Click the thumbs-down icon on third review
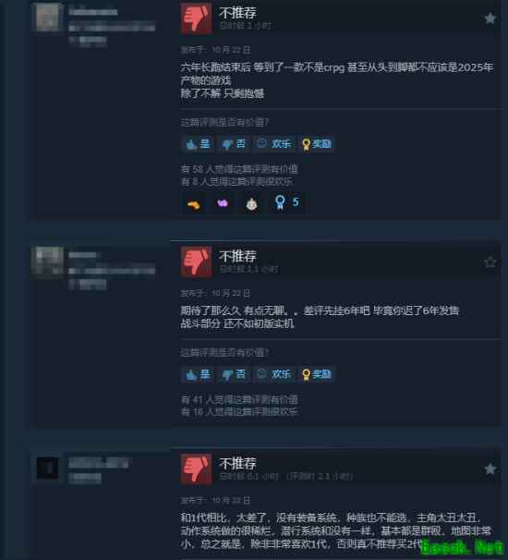 196,469
